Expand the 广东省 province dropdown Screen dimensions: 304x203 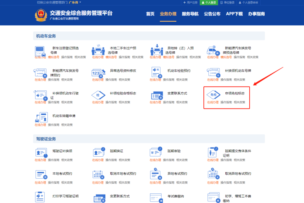(x=75, y=2)
